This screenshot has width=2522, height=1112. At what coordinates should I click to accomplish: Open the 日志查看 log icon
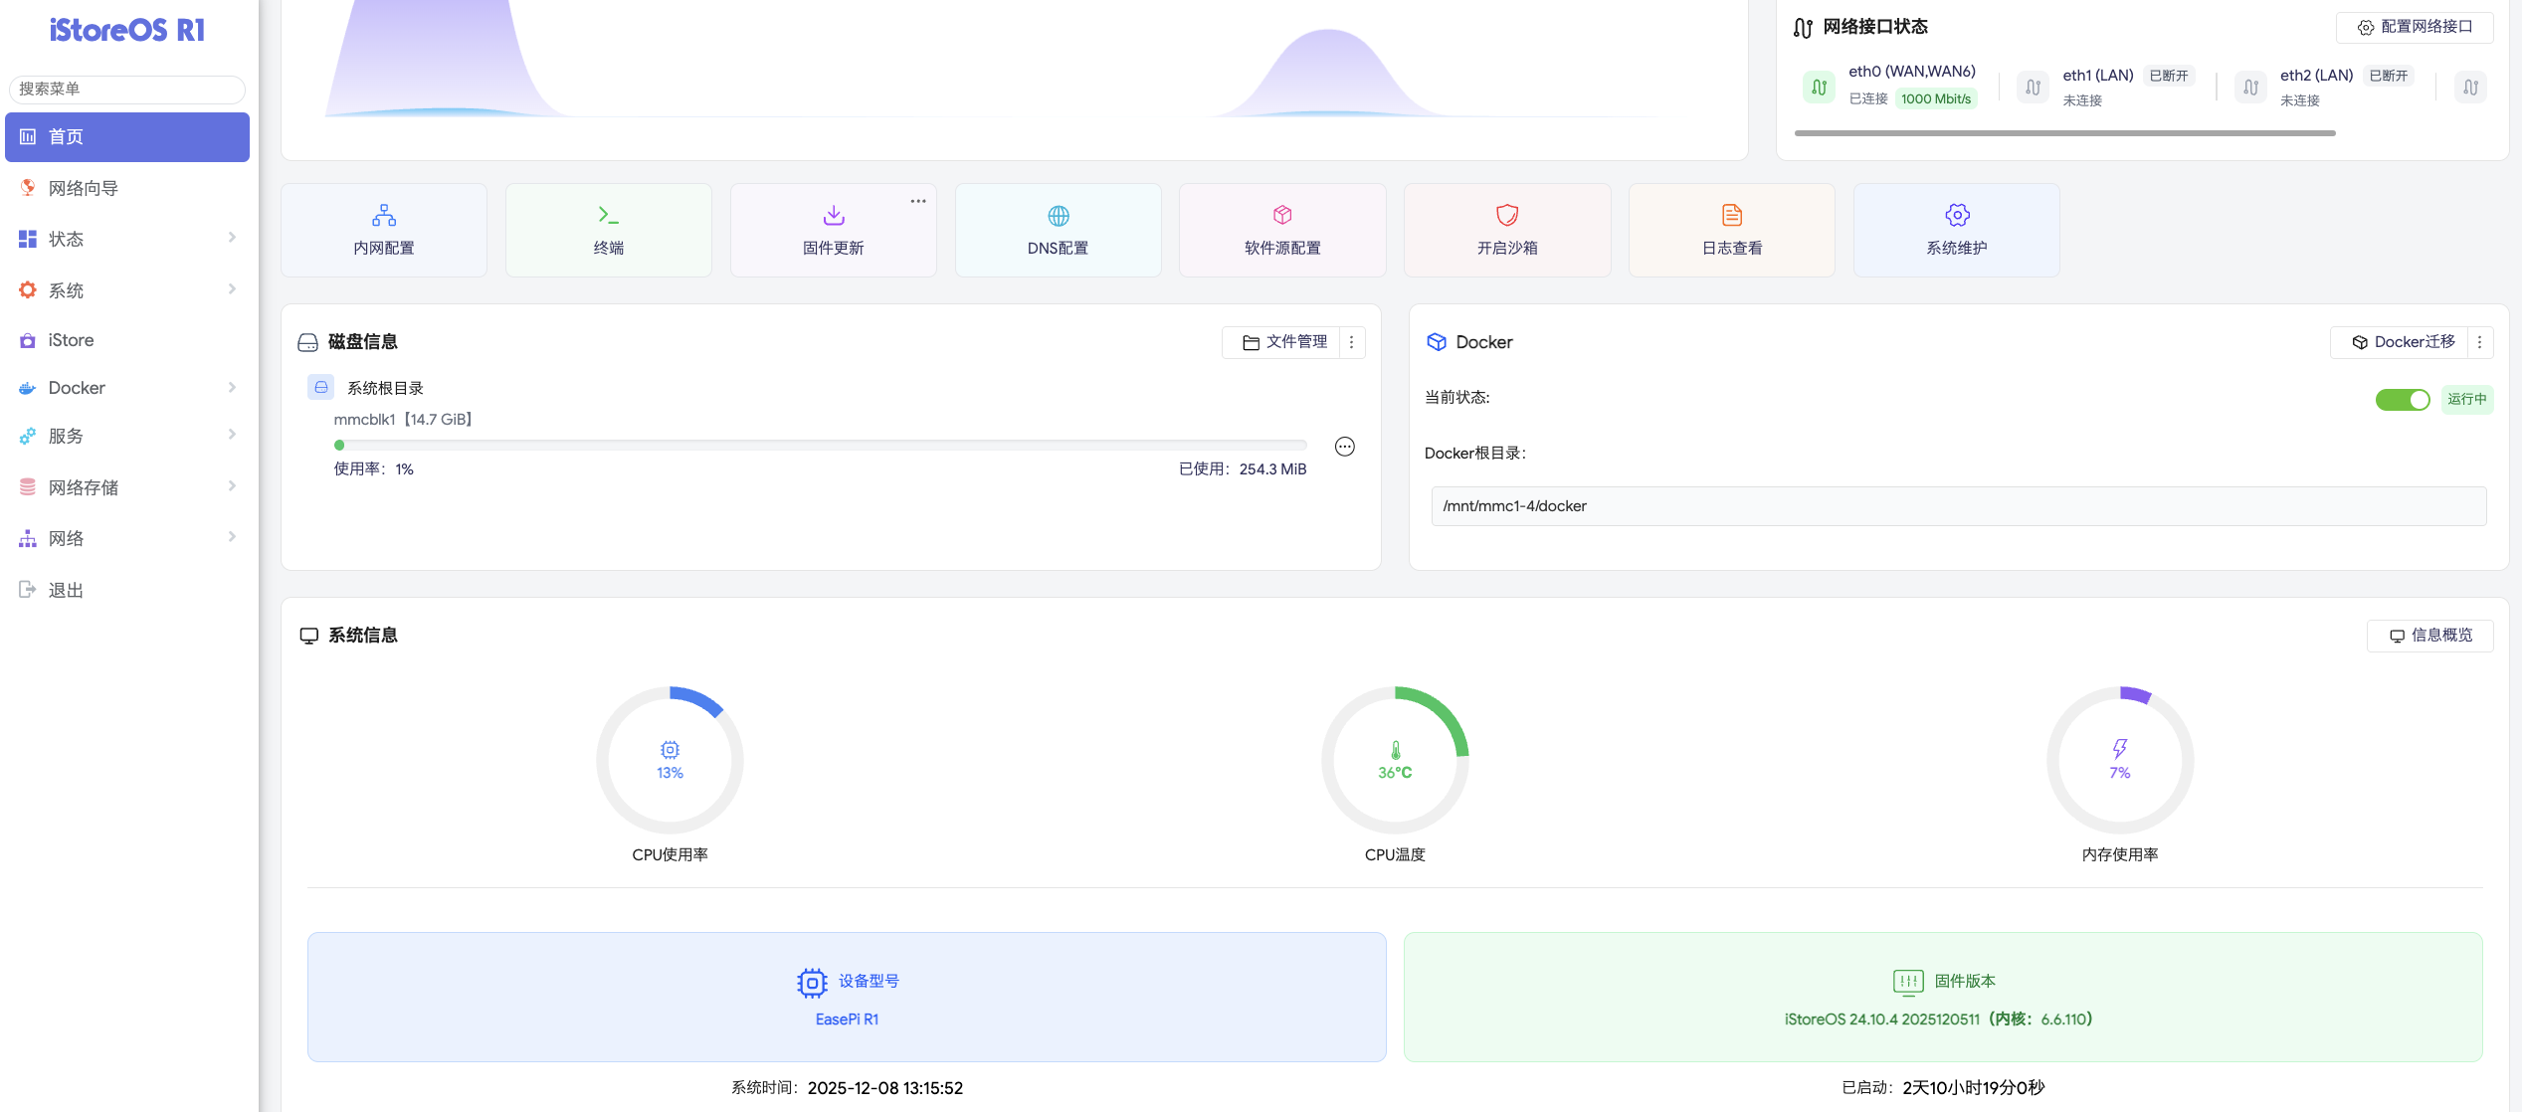click(x=1732, y=216)
